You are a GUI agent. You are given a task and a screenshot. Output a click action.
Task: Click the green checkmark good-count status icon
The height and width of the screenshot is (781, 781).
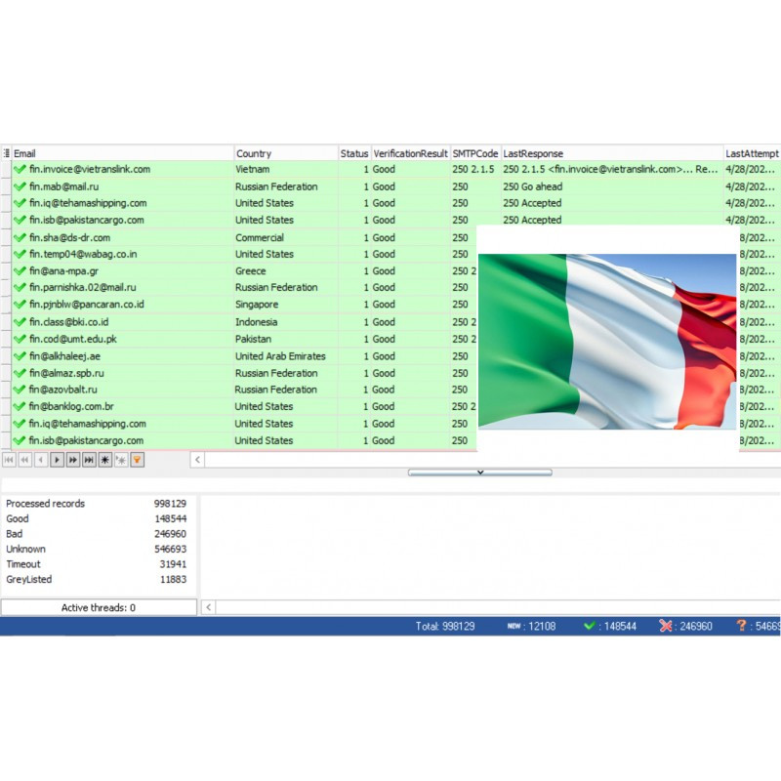coord(590,626)
